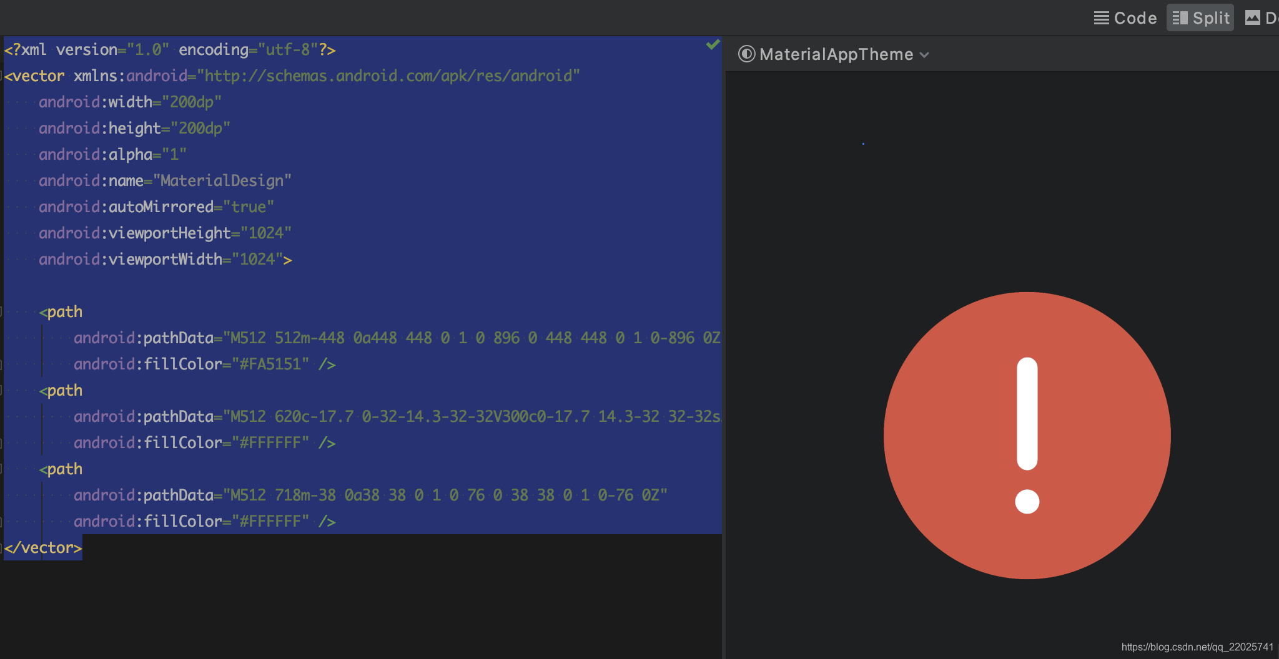Screen dimensions: 1279x659
Task: Collapse the second path element fold
Action: [x=2, y=391]
